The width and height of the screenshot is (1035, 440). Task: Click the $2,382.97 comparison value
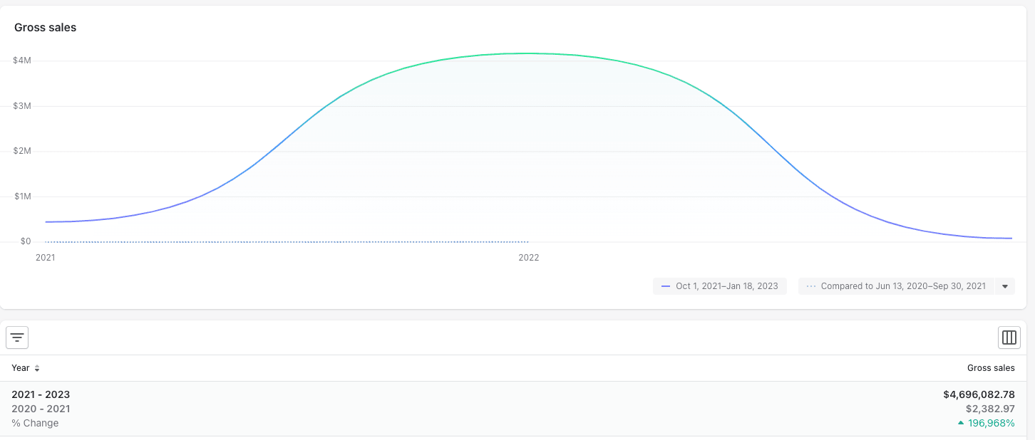click(990, 409)
